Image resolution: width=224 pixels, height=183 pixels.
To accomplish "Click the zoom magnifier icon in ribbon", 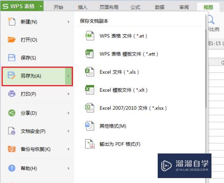I will pos(211,20).
